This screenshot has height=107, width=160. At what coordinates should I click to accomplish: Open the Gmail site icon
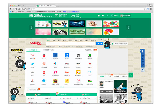pos(90,64)
